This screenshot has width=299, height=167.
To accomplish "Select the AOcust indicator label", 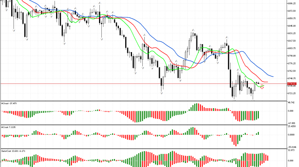I will (x=9, y=103).
